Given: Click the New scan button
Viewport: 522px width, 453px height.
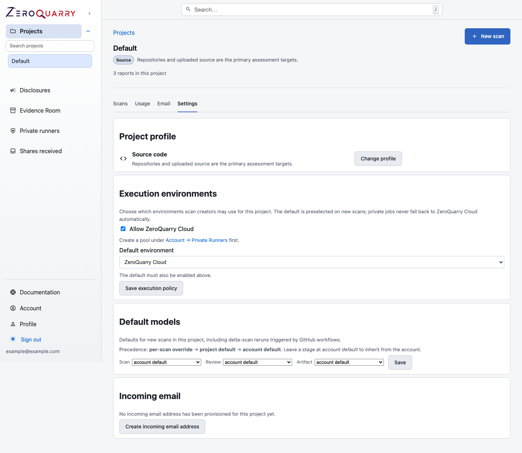Looking at the screenshot, I should 488,36.
